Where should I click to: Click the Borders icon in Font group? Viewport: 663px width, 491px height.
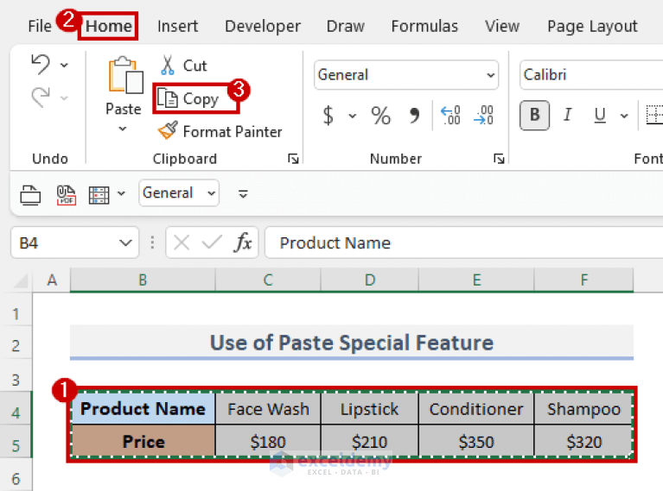point(654,115)
